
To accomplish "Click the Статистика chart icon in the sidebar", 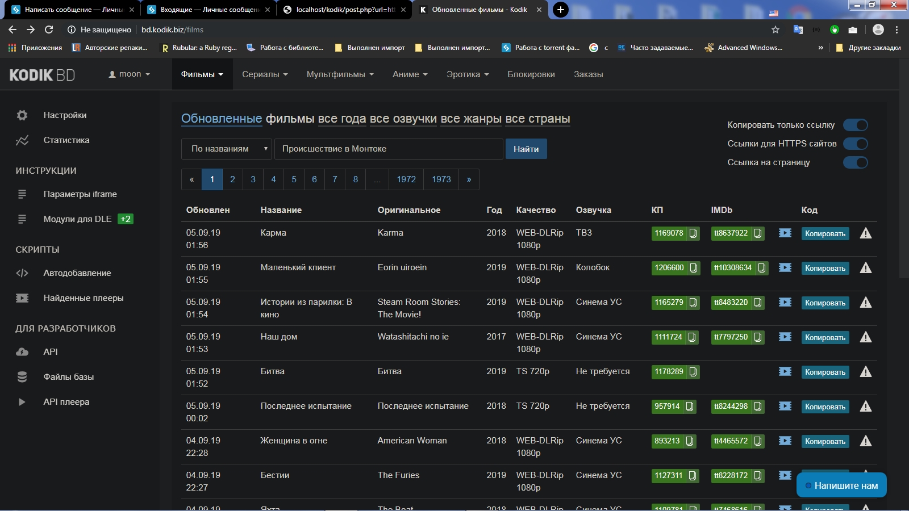I will [x=22, y=140].
